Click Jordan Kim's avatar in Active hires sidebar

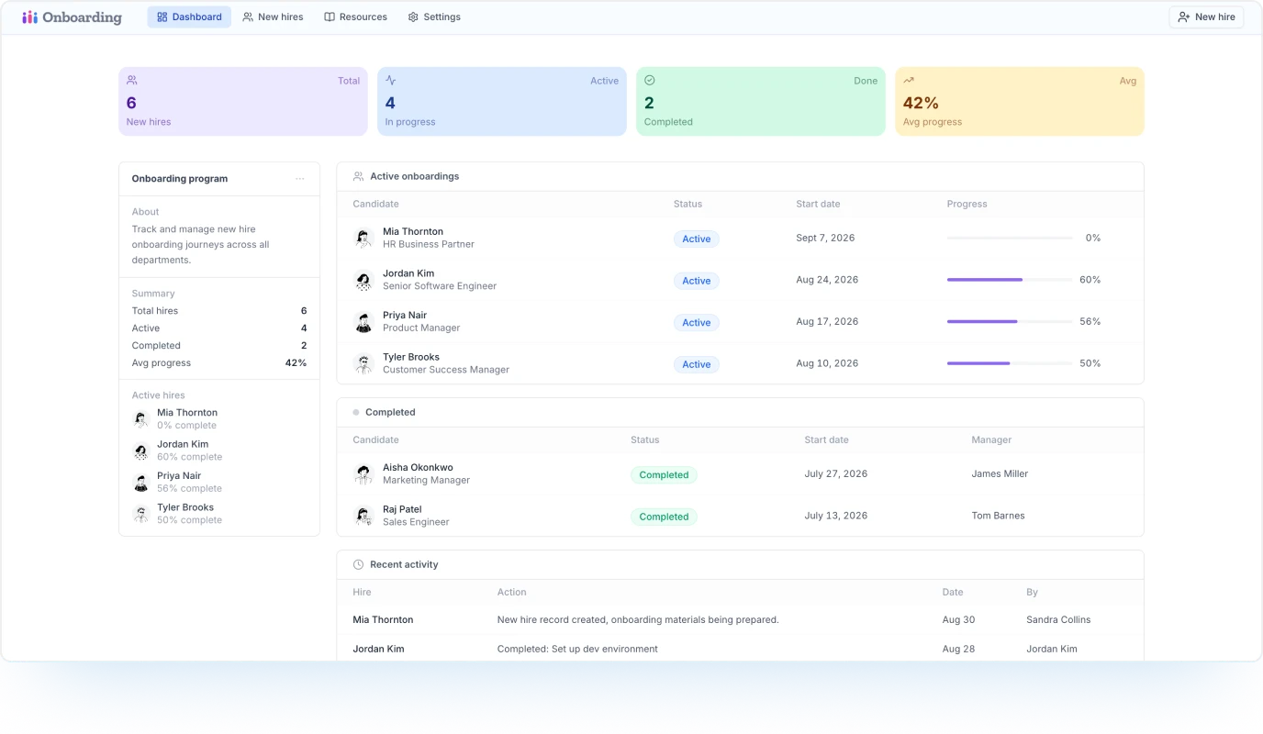(140, 450)
